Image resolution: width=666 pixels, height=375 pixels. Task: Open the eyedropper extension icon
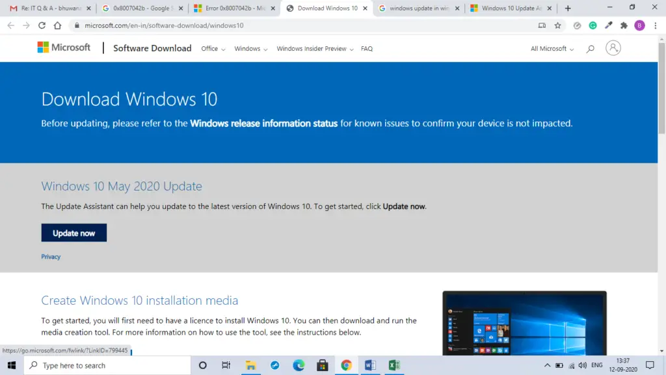click(608, 25)
